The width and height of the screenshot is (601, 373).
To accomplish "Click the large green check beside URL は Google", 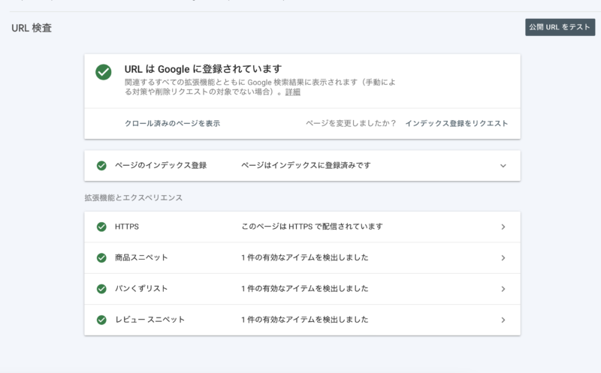I will [x=104, y=72].
